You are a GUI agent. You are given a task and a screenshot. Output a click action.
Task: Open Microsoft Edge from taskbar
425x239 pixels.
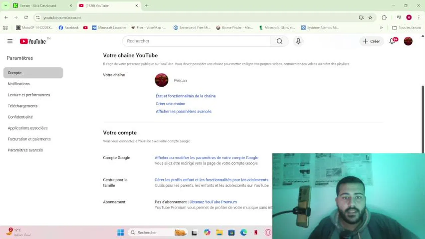[243, 233]
